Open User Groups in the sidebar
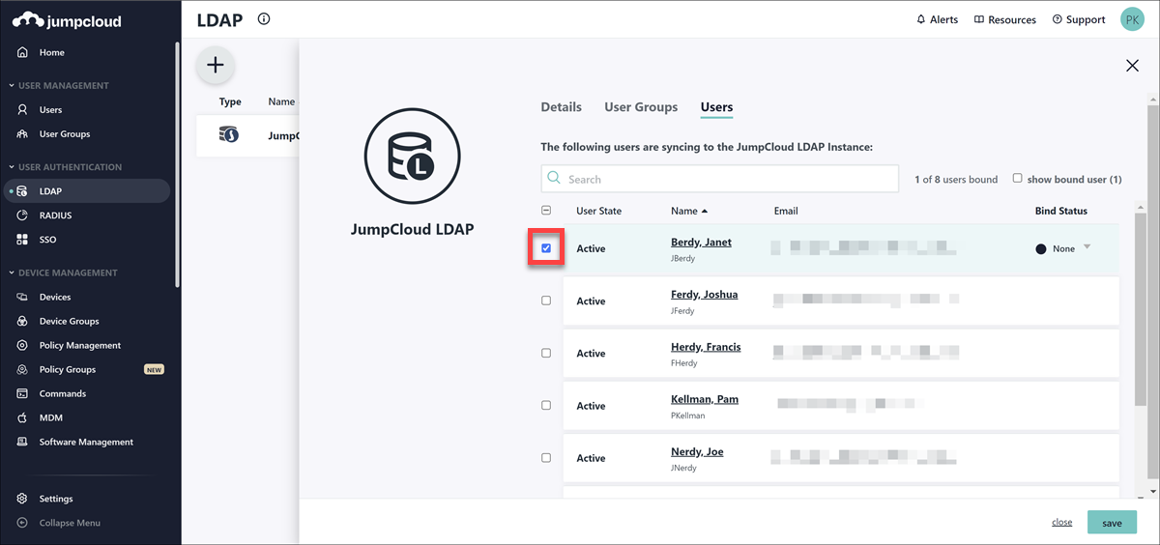The height and width of the screenshot is (545, 1160). [64, 134]
